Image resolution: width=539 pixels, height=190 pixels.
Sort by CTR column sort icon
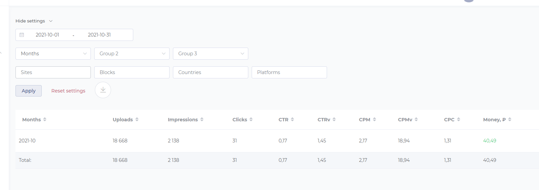292,120
